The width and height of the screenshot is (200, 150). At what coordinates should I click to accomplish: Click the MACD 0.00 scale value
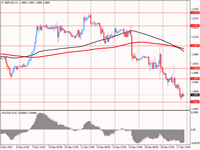coord(193,130)
